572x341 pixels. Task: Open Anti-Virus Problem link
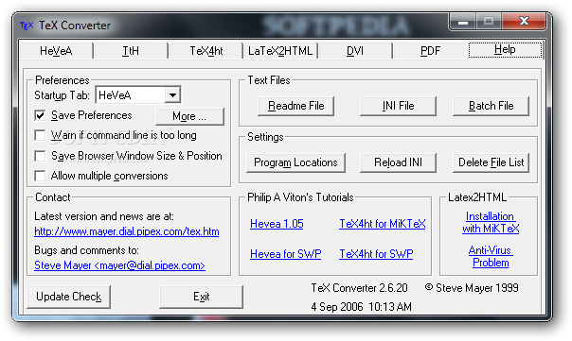491,257
